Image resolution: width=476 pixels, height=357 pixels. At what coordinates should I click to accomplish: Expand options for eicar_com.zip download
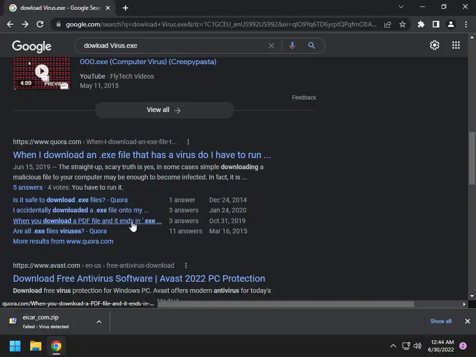pos(99,322)
